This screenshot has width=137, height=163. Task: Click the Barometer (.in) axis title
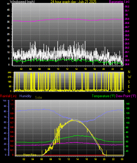[119, 1]
